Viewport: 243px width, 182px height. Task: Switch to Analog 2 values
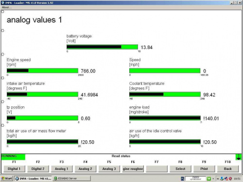click(x=86, y=169)
